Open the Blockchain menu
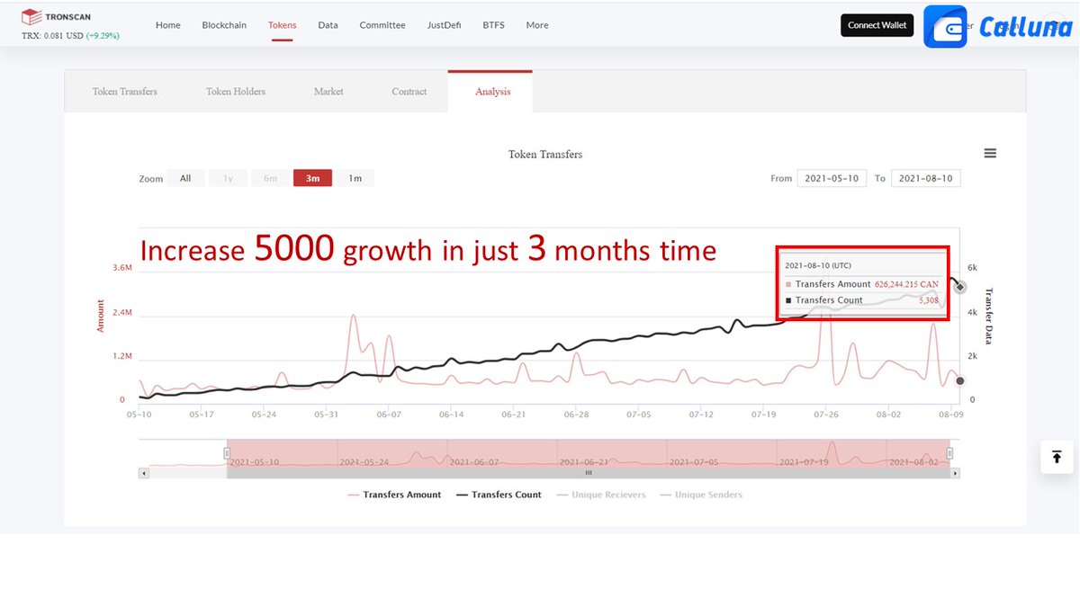Viewport: 1080px width, 607px height. tap(224, 25)
